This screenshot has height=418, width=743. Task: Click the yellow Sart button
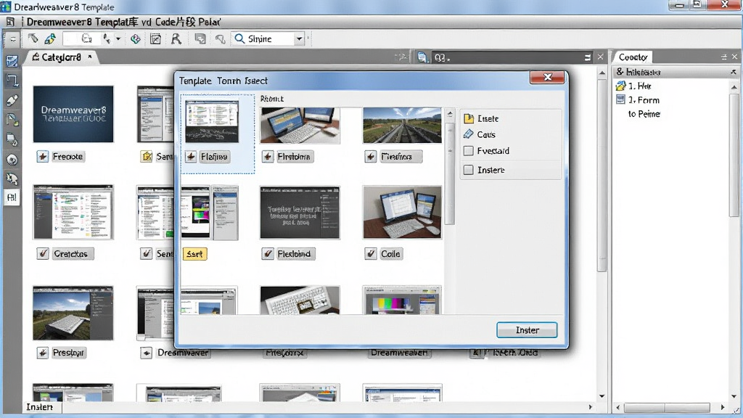[x=194, y=254]
